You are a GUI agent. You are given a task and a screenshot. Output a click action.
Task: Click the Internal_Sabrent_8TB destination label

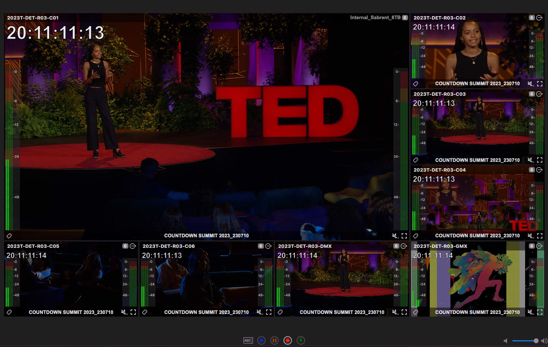pyautogui.click(x=375, y=18)
